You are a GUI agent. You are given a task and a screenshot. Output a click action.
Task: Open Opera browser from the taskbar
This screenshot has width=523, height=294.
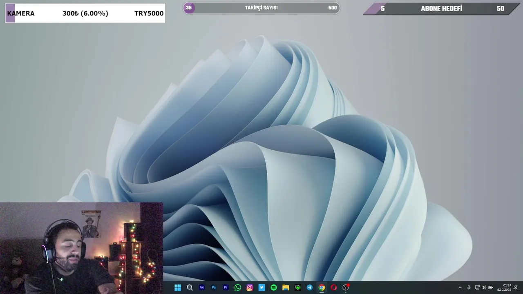tap(334, 287)
